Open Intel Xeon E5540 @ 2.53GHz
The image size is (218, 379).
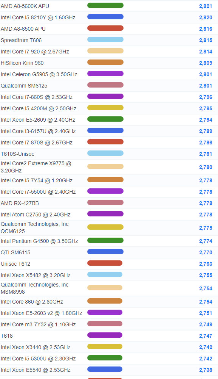36,370
